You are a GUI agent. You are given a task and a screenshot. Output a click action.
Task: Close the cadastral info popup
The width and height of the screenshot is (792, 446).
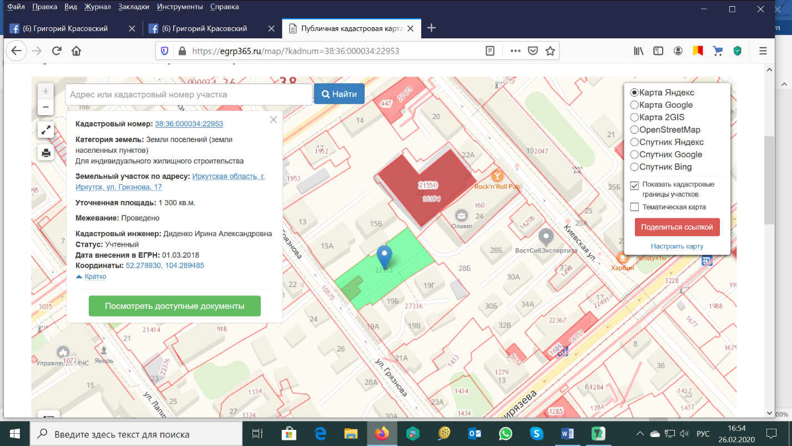pos(273,119)
